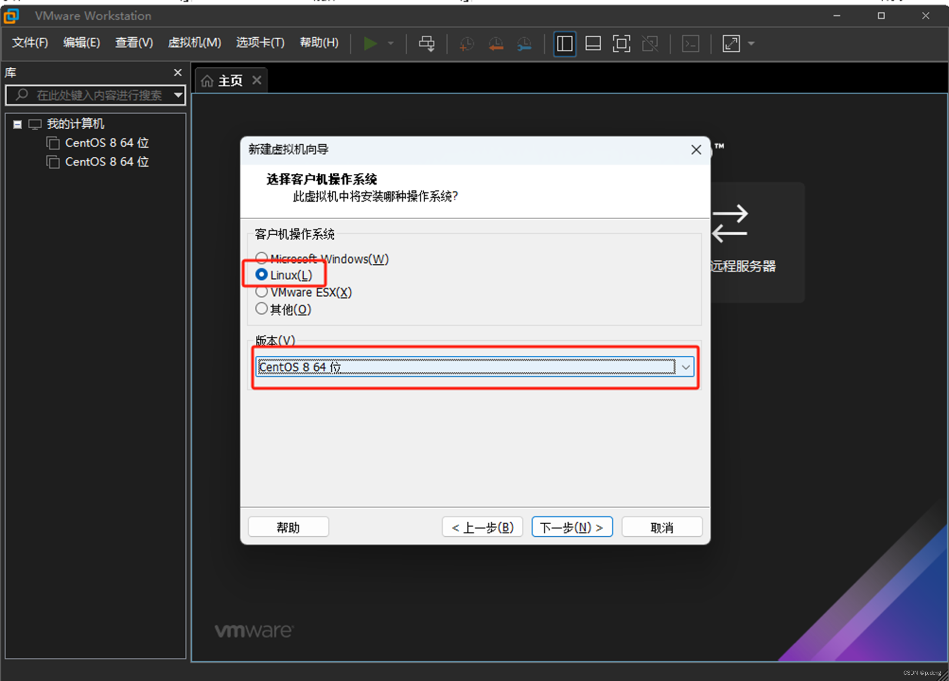
Task: Enter full screen mode icon
Action: (x=621, y=44)
